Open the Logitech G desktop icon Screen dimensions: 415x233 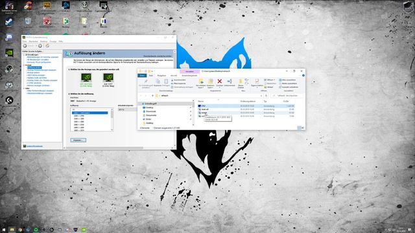[9, 100]
